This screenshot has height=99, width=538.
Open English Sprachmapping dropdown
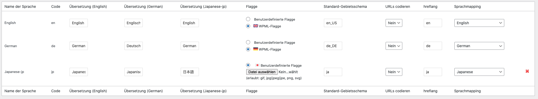pos(479,23)
